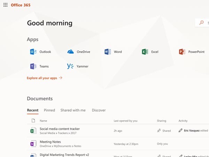Image resolution: width=209 pixels, height=157 pixels.
Task: Open the app launcher waffle grid icon
Action: (x=6, y=5)
